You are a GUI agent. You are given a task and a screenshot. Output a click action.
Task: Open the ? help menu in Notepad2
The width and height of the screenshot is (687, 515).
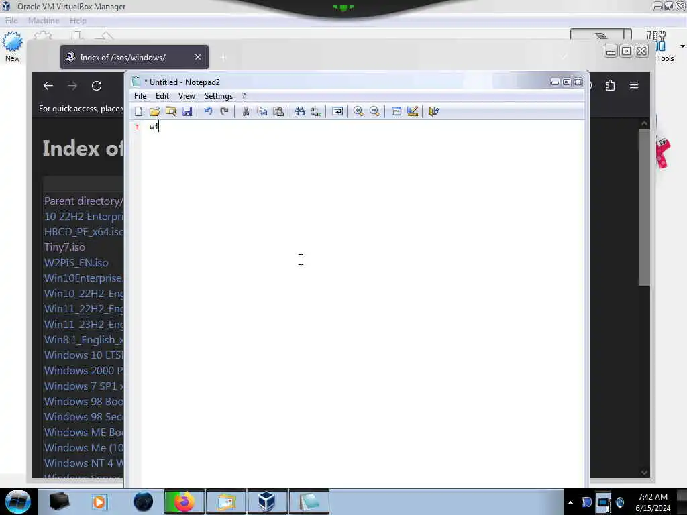point(244,95)
